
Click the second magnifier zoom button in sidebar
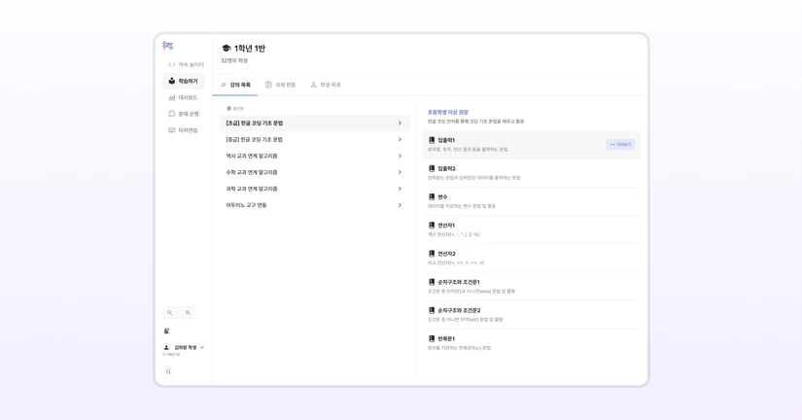click(188, 313)
